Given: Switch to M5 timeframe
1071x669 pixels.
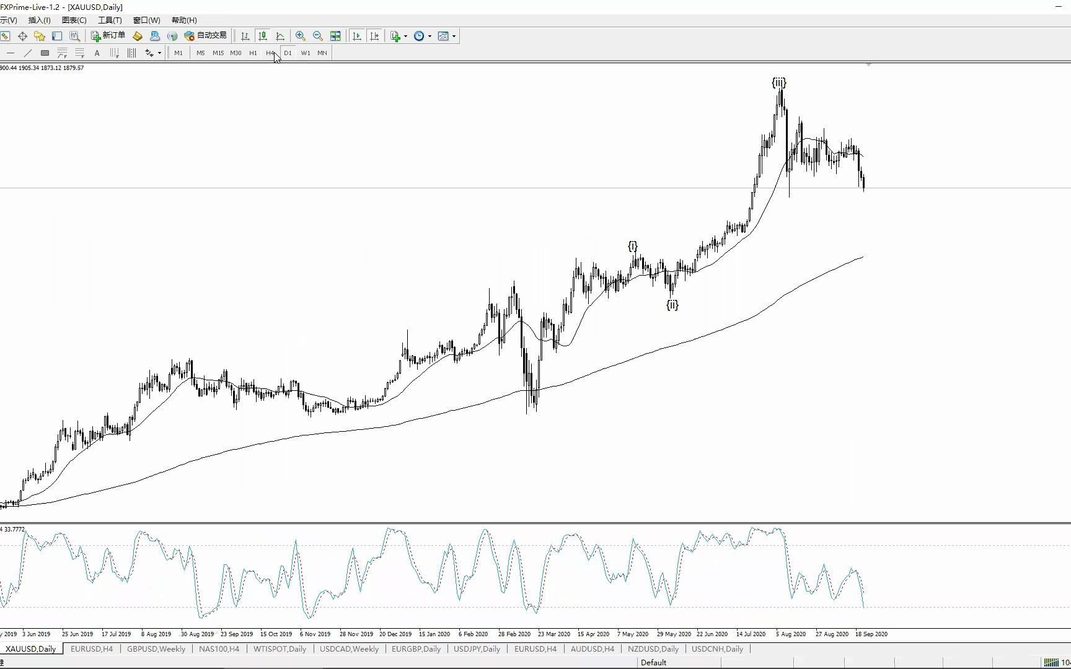Looking at the screenshot, I should click(x=201, y=53).
